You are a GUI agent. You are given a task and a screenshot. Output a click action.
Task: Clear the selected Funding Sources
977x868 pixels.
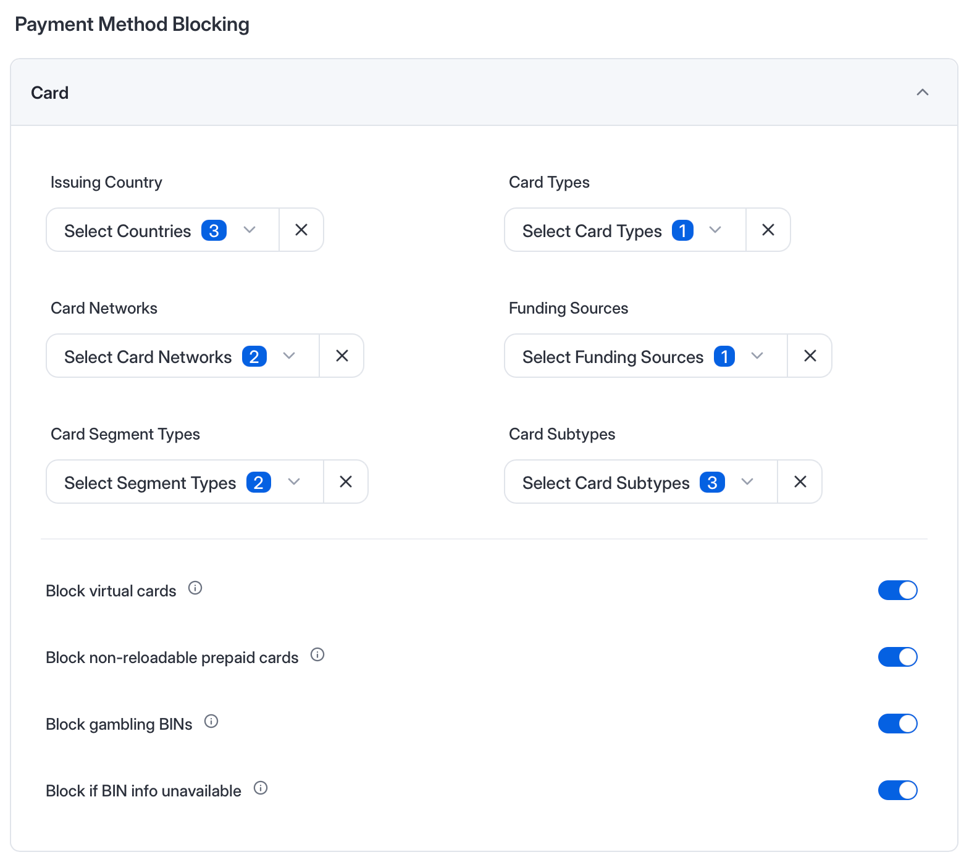click(810, 356)
